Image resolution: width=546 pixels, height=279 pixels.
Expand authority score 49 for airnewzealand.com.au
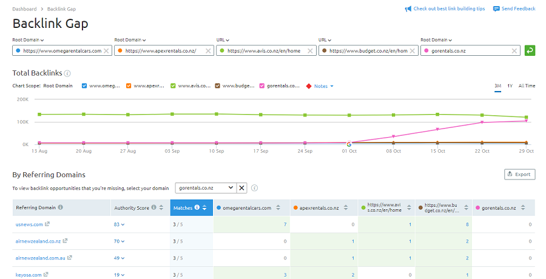(119, 258)
